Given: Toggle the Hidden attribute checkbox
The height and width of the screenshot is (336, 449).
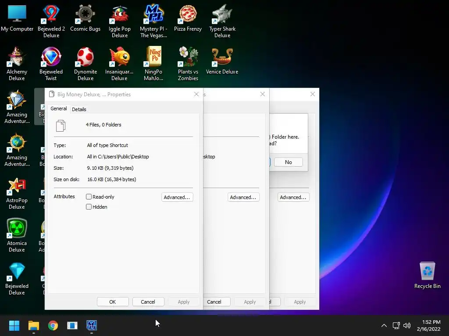Looking at the screenshot, I should [x=89, y=206].
